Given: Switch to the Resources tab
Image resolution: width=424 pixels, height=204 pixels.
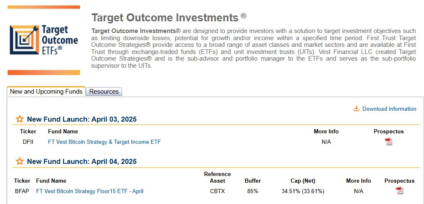Looking at the screenshot, I should click(104, 92).
